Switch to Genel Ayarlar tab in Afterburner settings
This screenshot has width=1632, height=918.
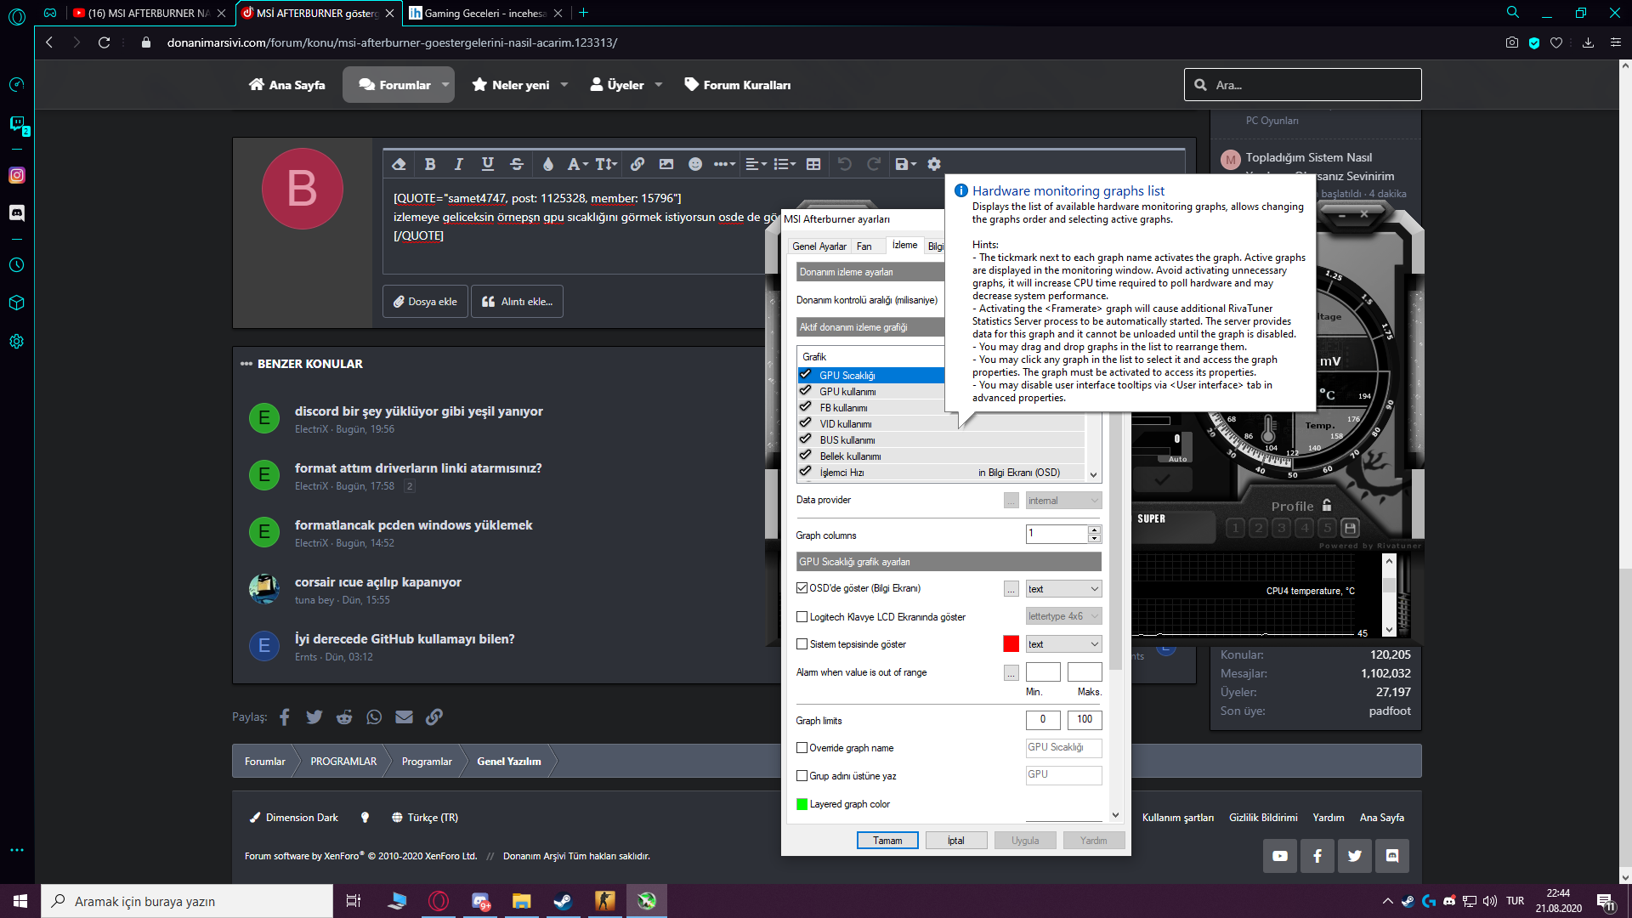coord(819,246)
